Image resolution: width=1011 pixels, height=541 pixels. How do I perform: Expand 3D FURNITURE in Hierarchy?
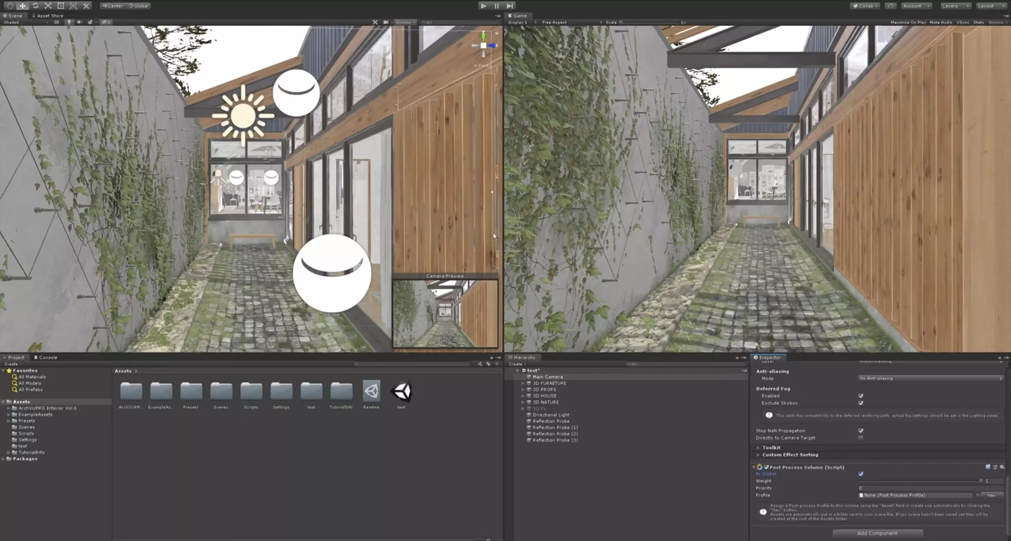[x=523, y=383]
